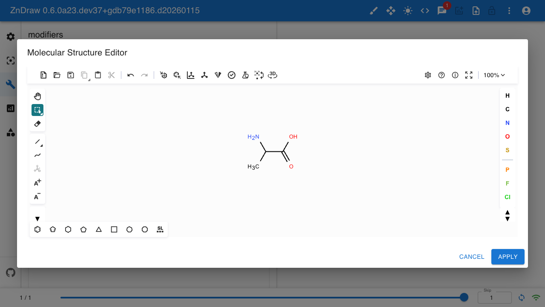Viewport: 545px width, 307px height.
Task: Select the Cyclopropane triangle template
Action: [99, 229]
